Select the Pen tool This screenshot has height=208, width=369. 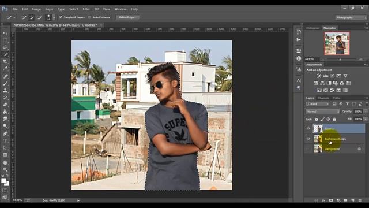click(5, 133)
